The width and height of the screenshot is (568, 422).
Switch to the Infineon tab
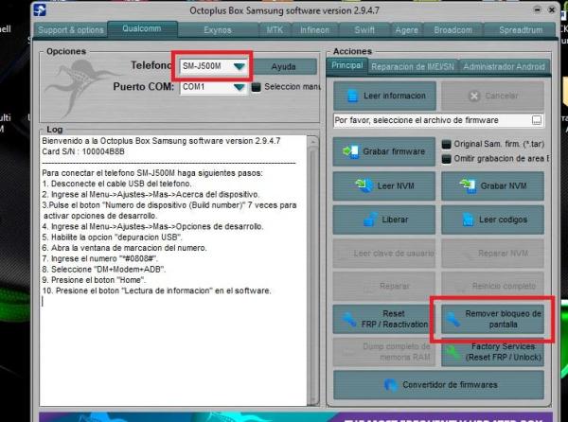pos(315,30)
